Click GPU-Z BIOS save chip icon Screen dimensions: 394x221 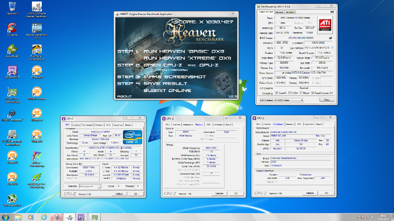pos(331,38)
